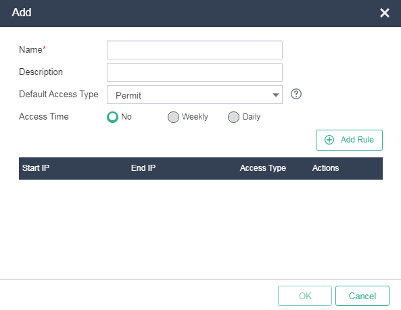The width and height of the screenshot is (401, 310).
Task: Select the No access time option
Action: pos(112,117)
